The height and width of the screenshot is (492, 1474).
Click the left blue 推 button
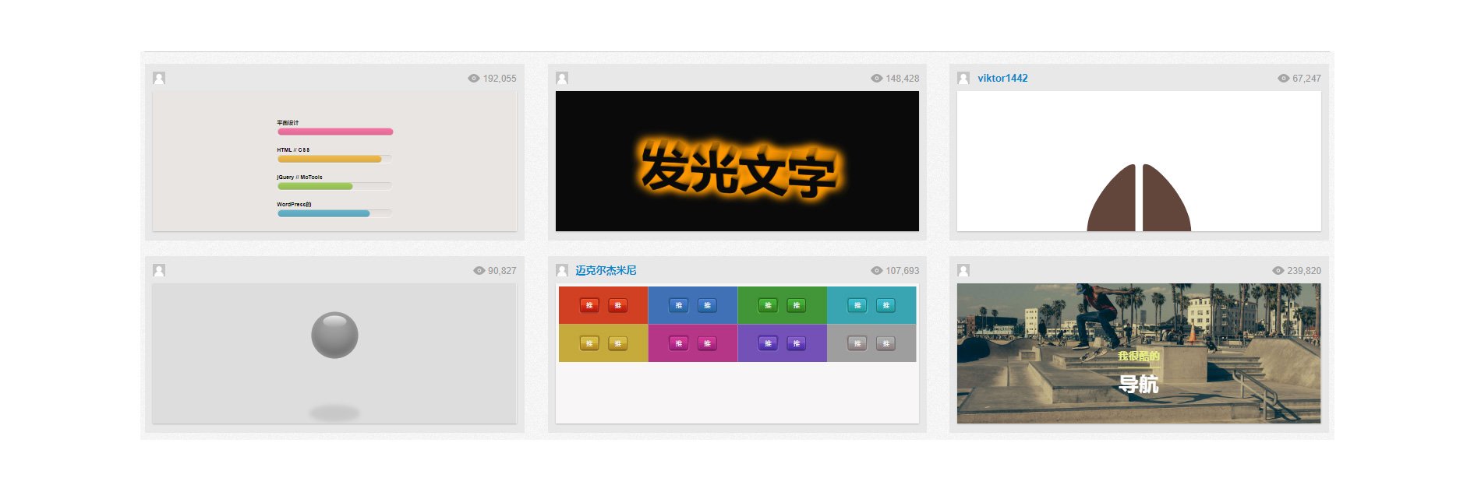[x=678, y=305]
